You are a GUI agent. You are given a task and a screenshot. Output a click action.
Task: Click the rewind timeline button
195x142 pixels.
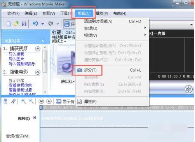point(41,101)
